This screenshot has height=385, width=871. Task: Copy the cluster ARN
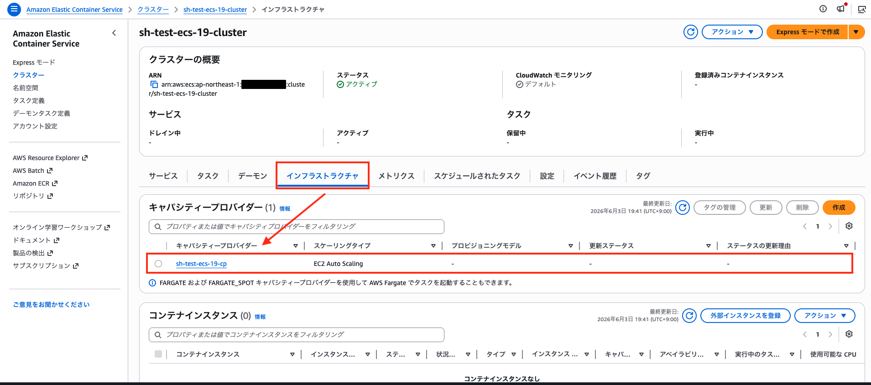coord(154,84)
